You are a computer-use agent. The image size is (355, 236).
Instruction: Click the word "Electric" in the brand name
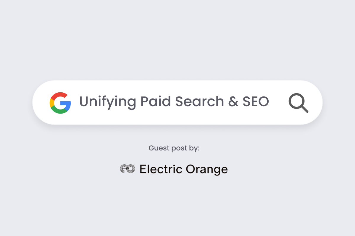[x=161, y=169]
